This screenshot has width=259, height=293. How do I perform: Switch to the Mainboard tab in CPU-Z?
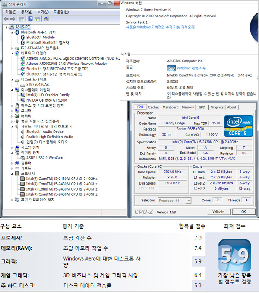171,107
